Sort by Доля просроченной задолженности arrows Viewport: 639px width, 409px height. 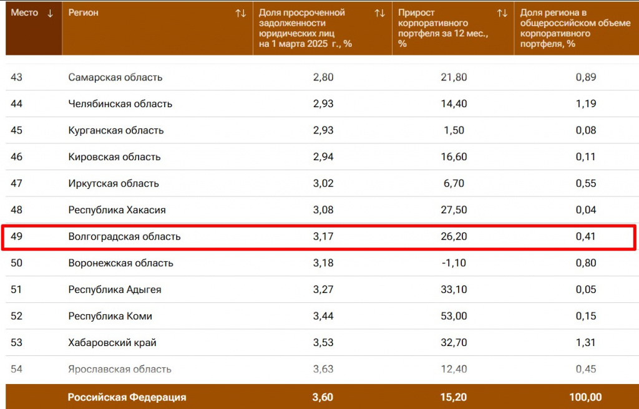(x=380, y=14)
